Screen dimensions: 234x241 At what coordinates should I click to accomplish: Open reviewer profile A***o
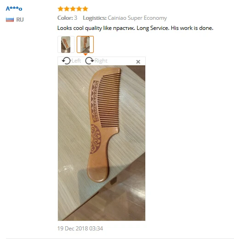point(14,9)
